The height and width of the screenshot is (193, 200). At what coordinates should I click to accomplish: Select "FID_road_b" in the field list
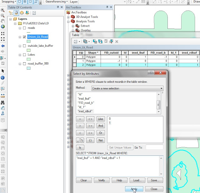[86, 103]
